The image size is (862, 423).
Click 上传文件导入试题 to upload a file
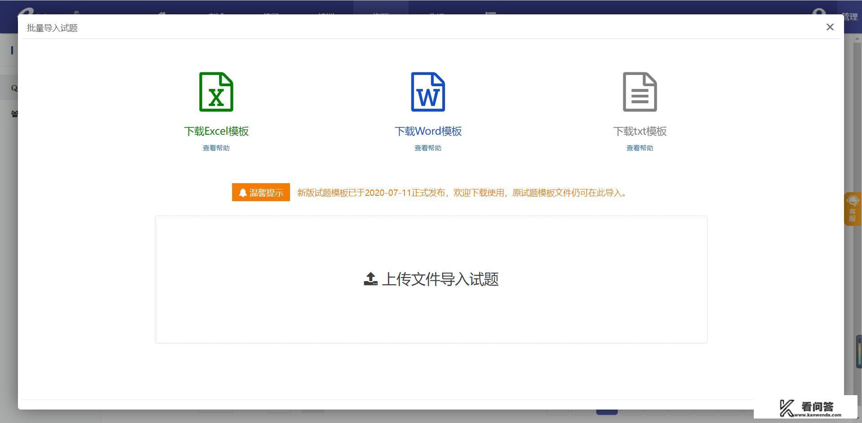click(x=441, y=279)
